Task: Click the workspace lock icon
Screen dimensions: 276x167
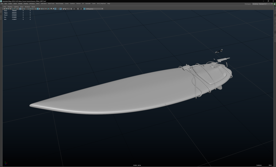Action: pyautogui.click(x=274, y=4)
